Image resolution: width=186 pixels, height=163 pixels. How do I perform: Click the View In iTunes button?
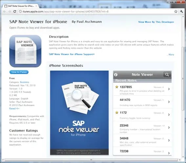pyautogui.click(x=19, y=72)
